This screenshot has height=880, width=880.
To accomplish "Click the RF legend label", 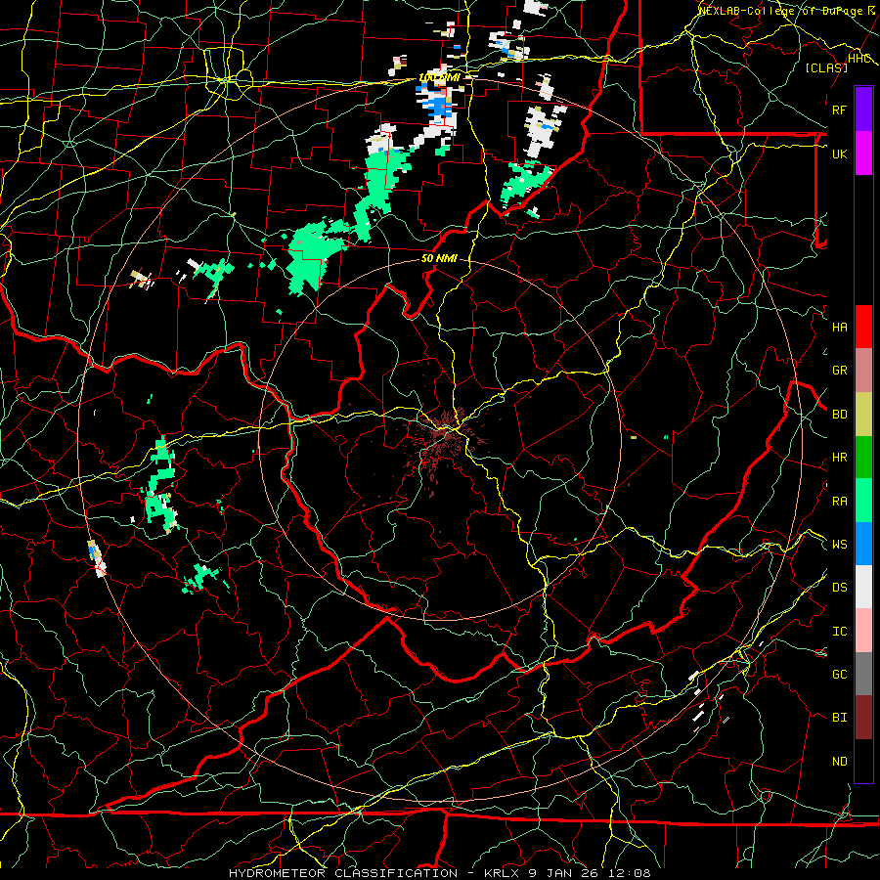I will pyautogui.click(x=840, y=110).
